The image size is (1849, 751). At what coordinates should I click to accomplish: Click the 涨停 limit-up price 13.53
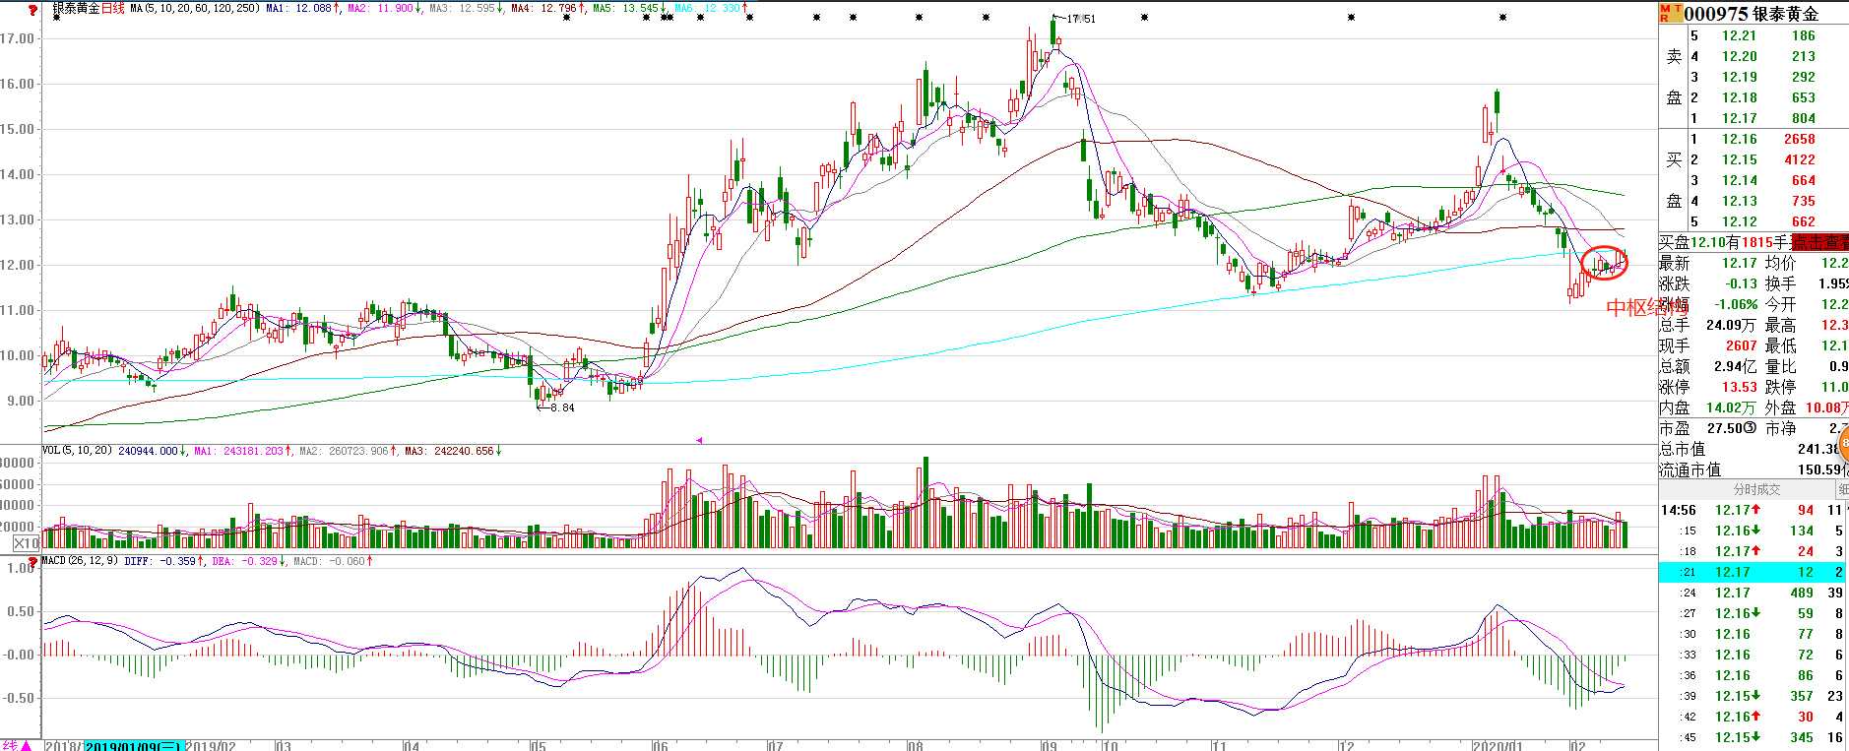point(1739,387)
